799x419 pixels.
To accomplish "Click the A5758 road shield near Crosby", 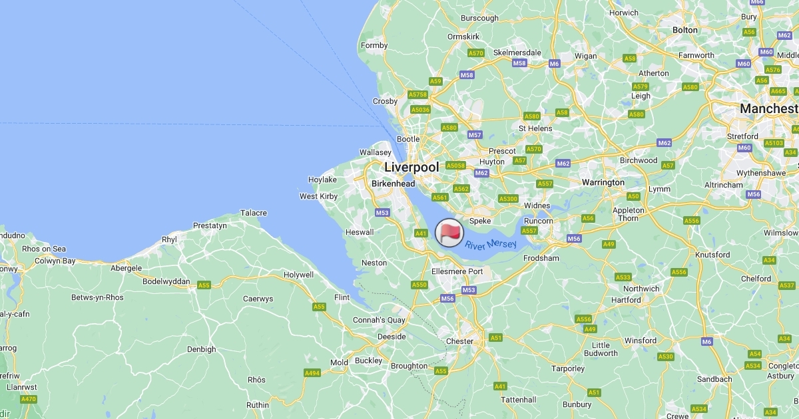I will (x=417, y=94).
